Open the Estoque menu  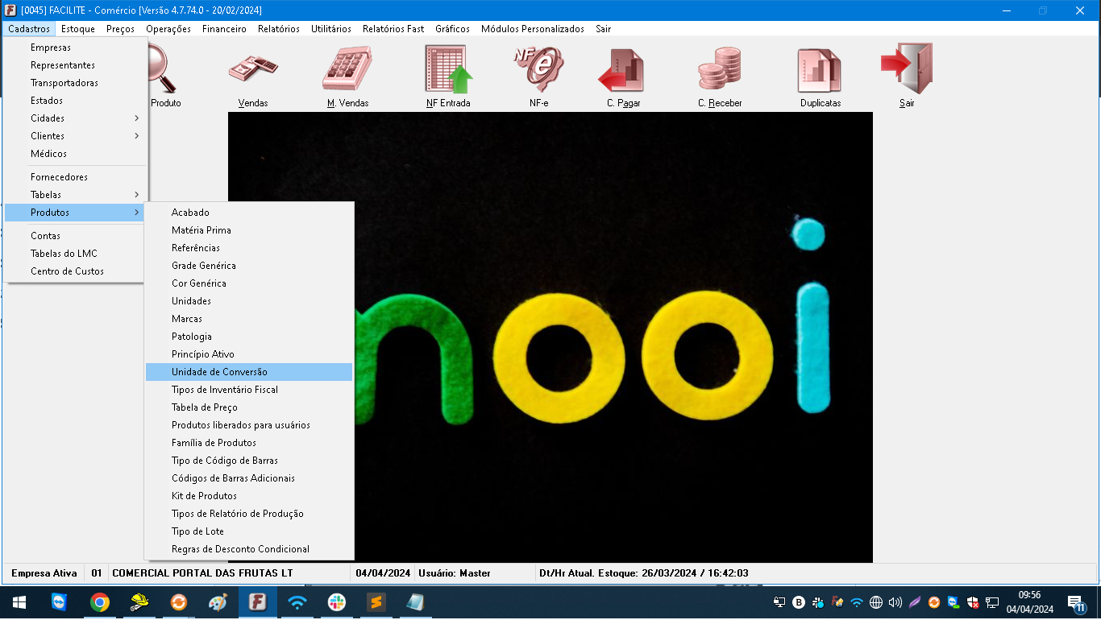point(78,29)
